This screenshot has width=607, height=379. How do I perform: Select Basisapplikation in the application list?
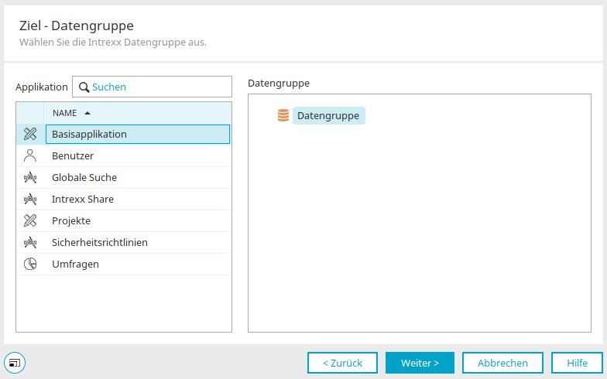coord(138,135)
